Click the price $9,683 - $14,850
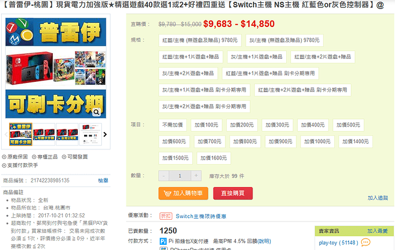Screen dimensions: 395x250 point(239,24)
